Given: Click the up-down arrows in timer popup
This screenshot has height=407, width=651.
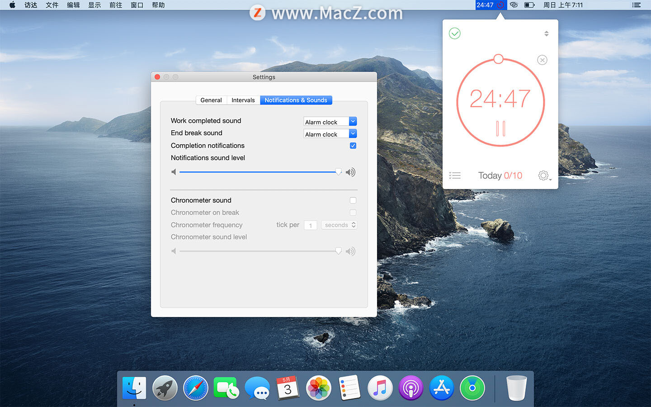Looking at the screenshot, I should tap(547, 33).
